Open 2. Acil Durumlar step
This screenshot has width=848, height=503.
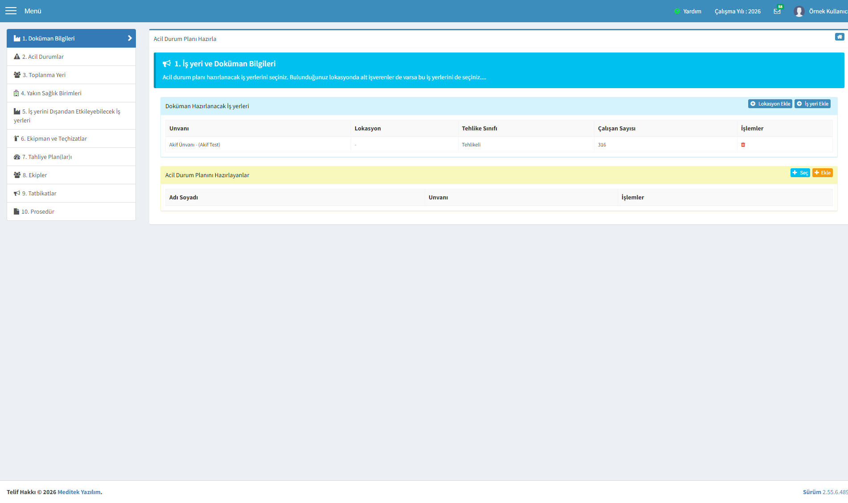(x=71, y=57)
